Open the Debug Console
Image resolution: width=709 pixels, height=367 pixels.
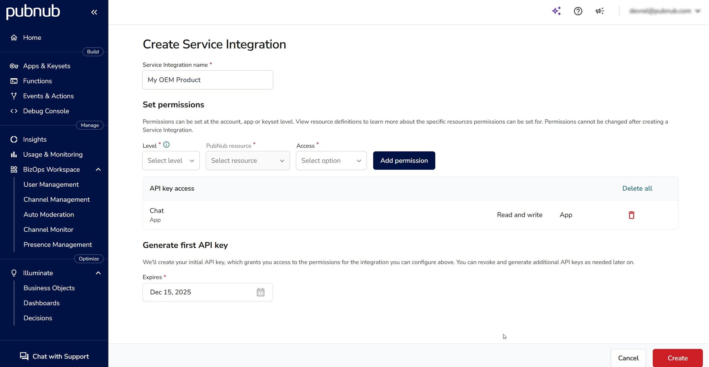coord(46,111)
